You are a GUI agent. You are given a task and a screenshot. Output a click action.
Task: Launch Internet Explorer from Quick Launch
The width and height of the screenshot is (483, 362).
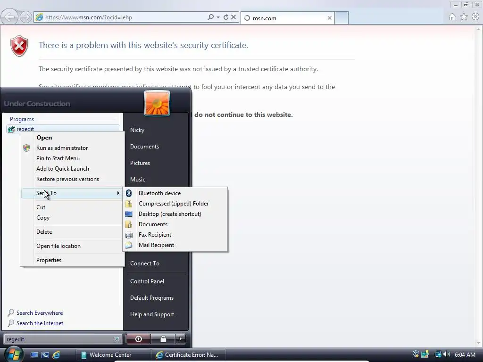pos(56,355)
